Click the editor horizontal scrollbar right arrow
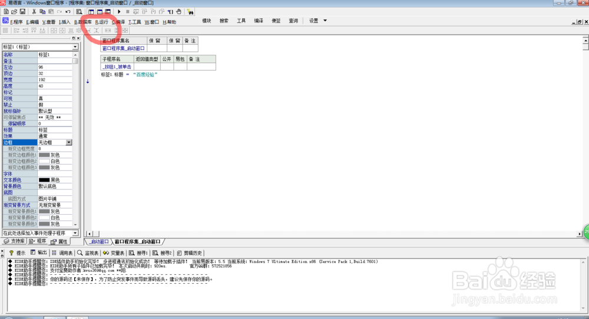The image size is (589, 319). pos(579,234)
